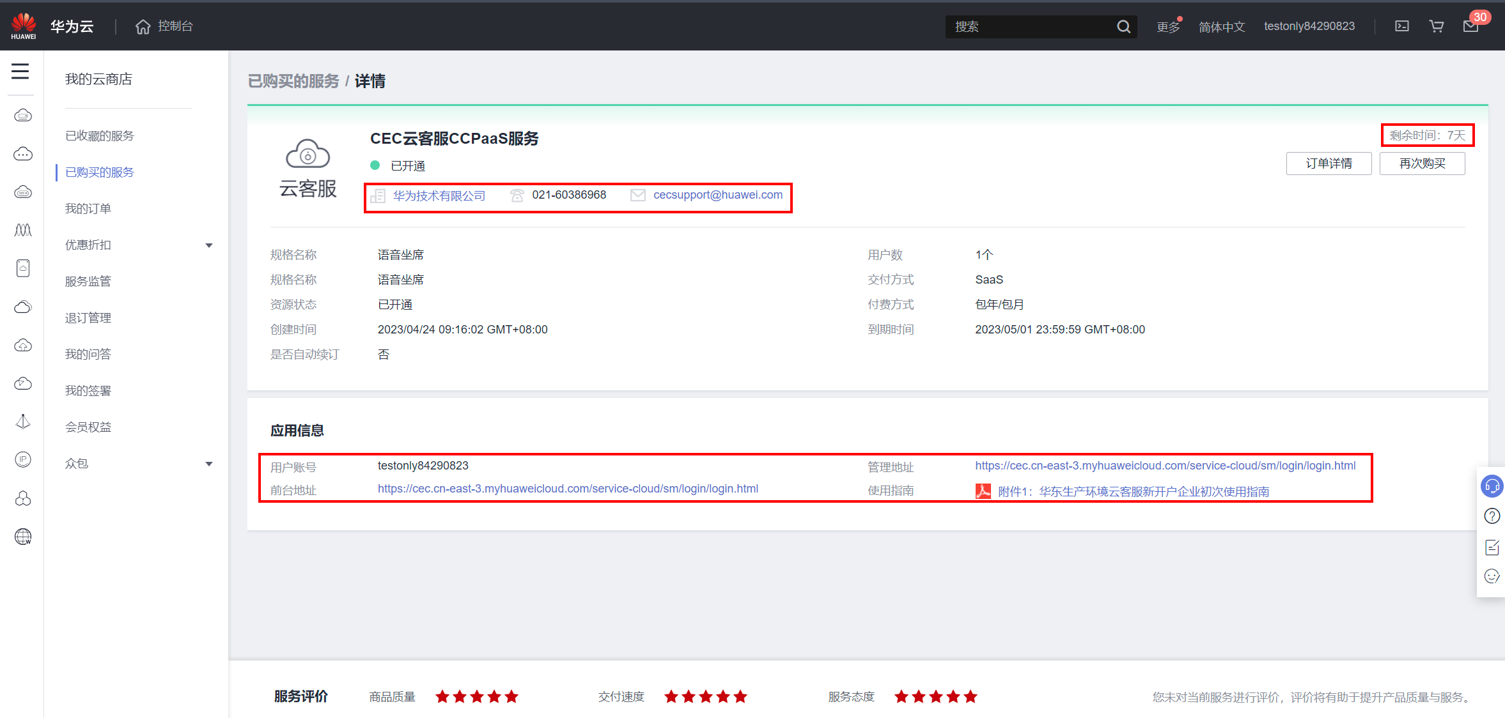The height and width of the screenshot is (718, 1505).
Task: Click the shopping cart icon
Action: pos(1436,26)
